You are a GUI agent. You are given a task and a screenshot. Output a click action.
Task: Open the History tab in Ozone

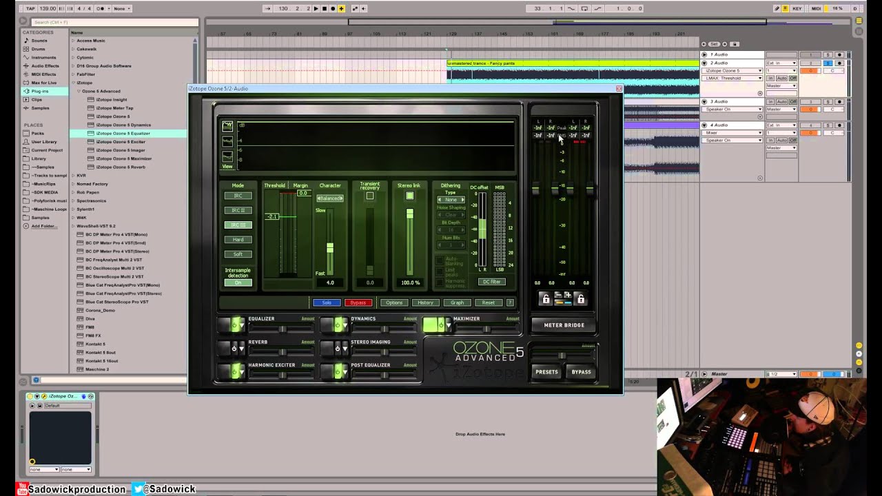coord(425,302)
